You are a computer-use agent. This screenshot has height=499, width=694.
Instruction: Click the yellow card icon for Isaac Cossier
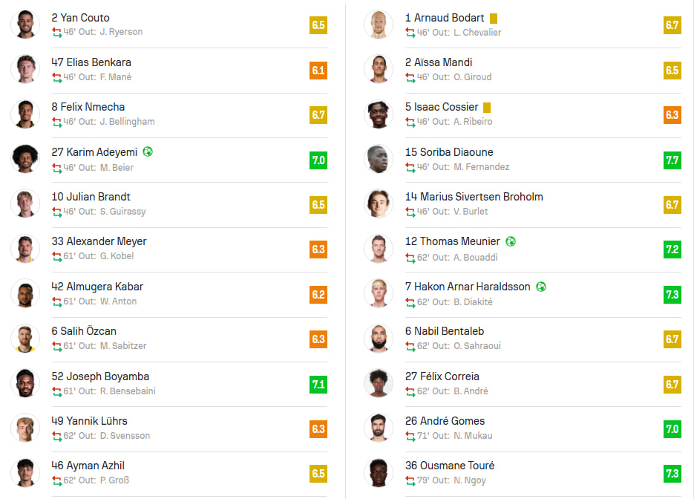tap(487, 108)
